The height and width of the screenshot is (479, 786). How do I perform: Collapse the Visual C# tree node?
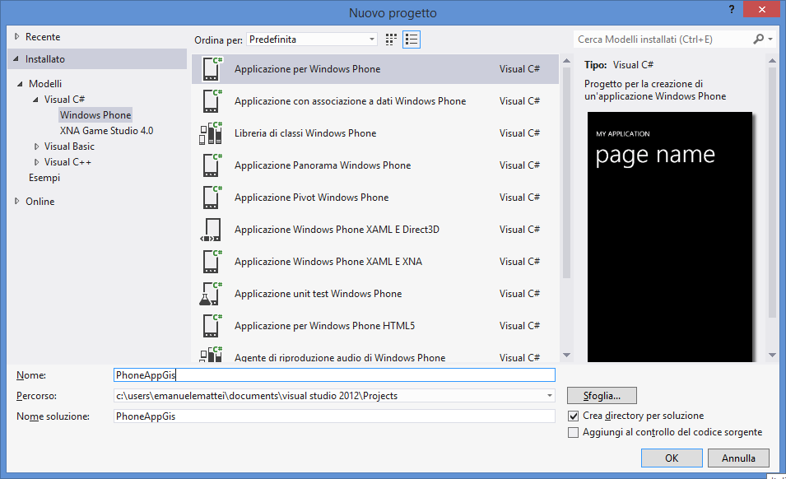35,100
